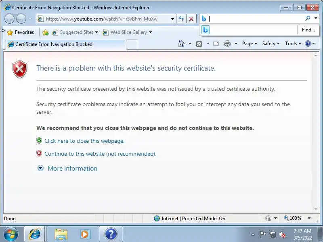Click the search magnifier icon

coord(308,19)
